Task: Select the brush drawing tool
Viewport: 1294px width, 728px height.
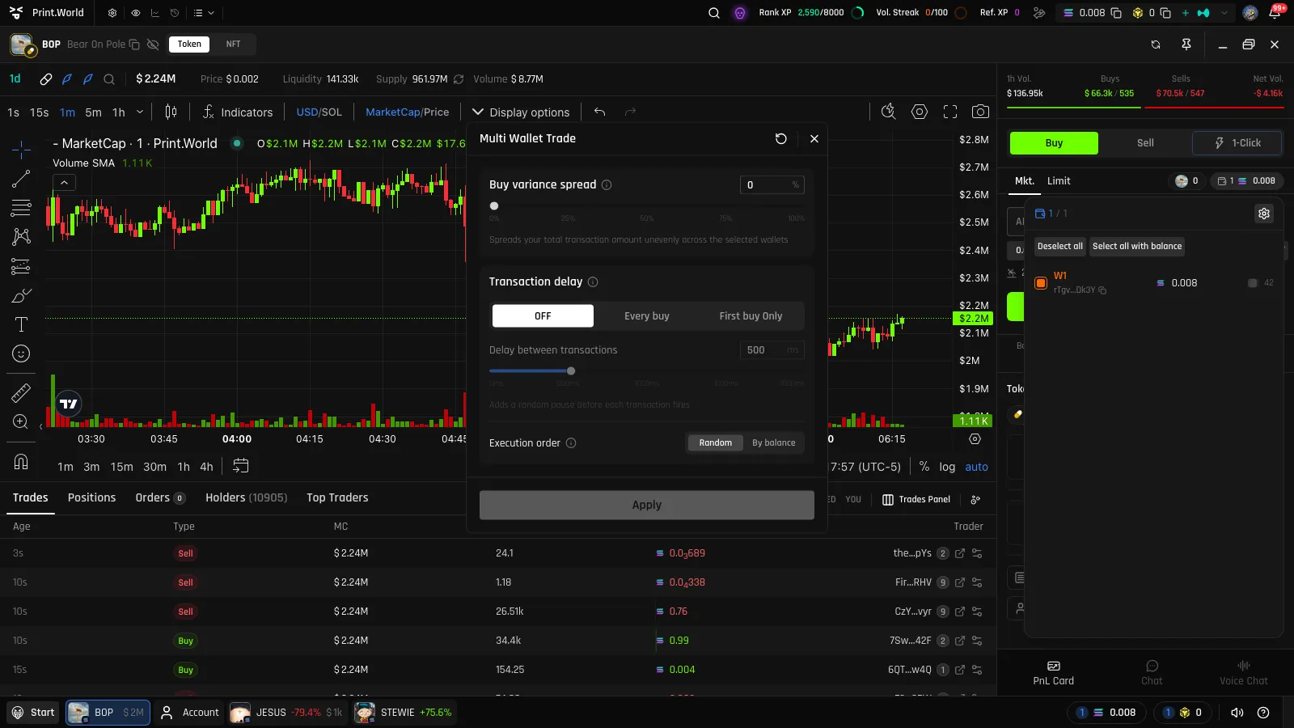Action: (21, 295)
